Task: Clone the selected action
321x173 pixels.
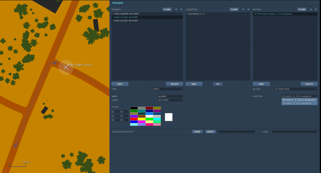Action: click(x=302, y=9)
